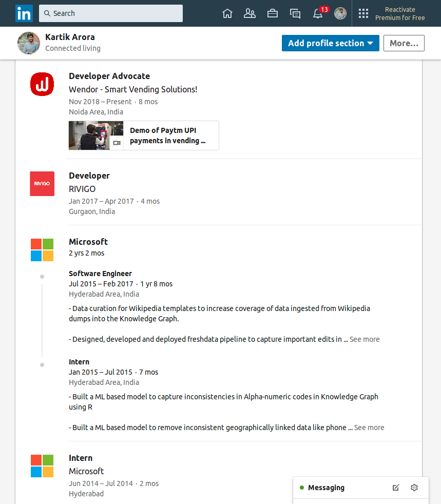Screen dimensions: 441x504
Task: Click the RIVIGO company name text
Action: pyautogui.click(x=82, y=189)
